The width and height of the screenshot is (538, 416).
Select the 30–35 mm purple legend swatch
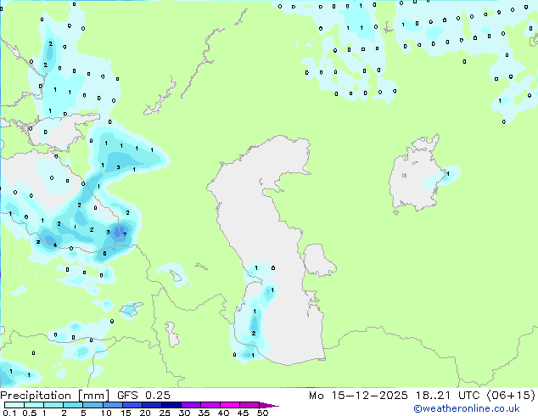(191, 405)
